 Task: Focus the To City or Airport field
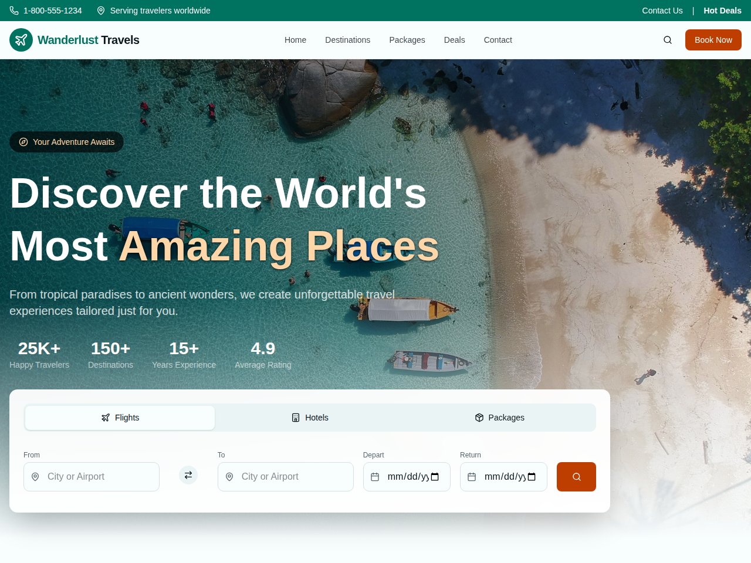[x=286, y=477]
